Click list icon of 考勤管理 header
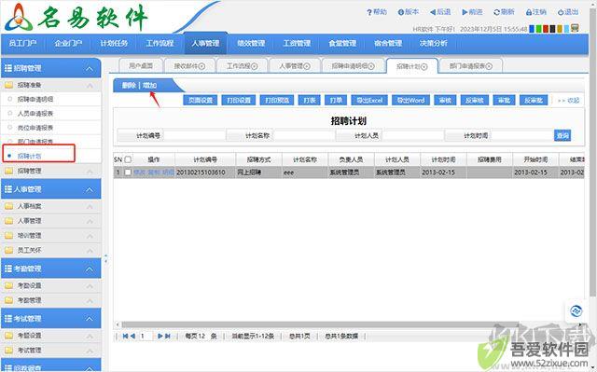The image size is (597, 372). (x=8, y=269)
